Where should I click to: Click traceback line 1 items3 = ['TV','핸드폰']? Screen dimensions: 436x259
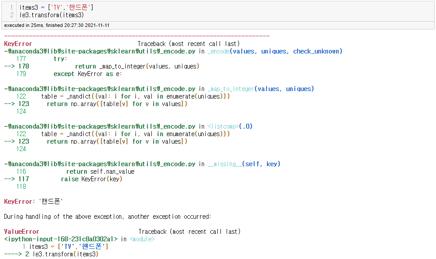tap(65, 247)
